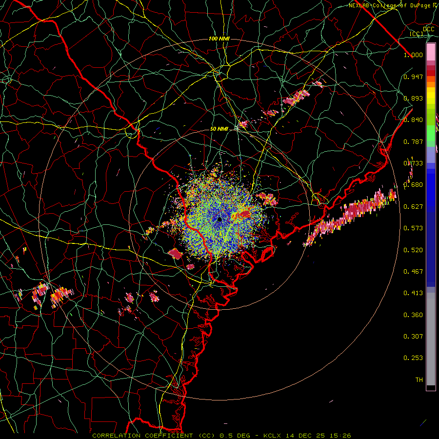Click the "50 NMI" range ring label
Image resolution: width=439 pixels, height=439 pixels.
click(219, 129)
